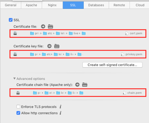This screenshot has width=149, height=123.
Task: Enable Enforce TLS protocols checkbox
Action: [18, 107]
